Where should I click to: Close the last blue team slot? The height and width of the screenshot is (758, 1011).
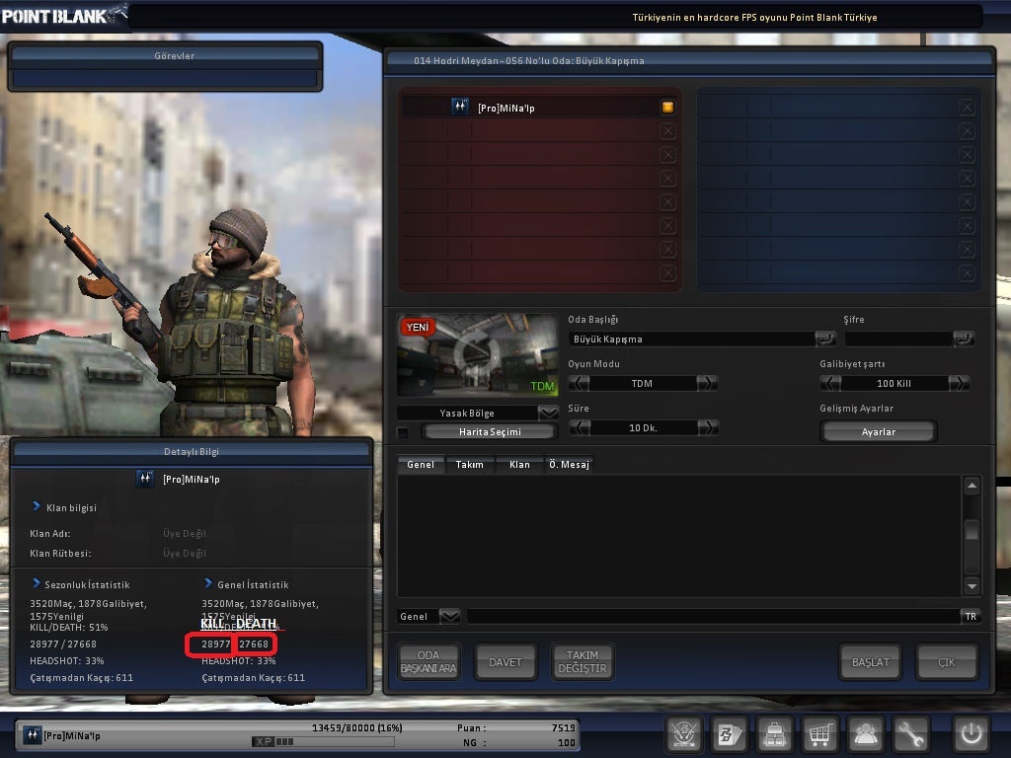pyautogui.click(x=967, y=272)
